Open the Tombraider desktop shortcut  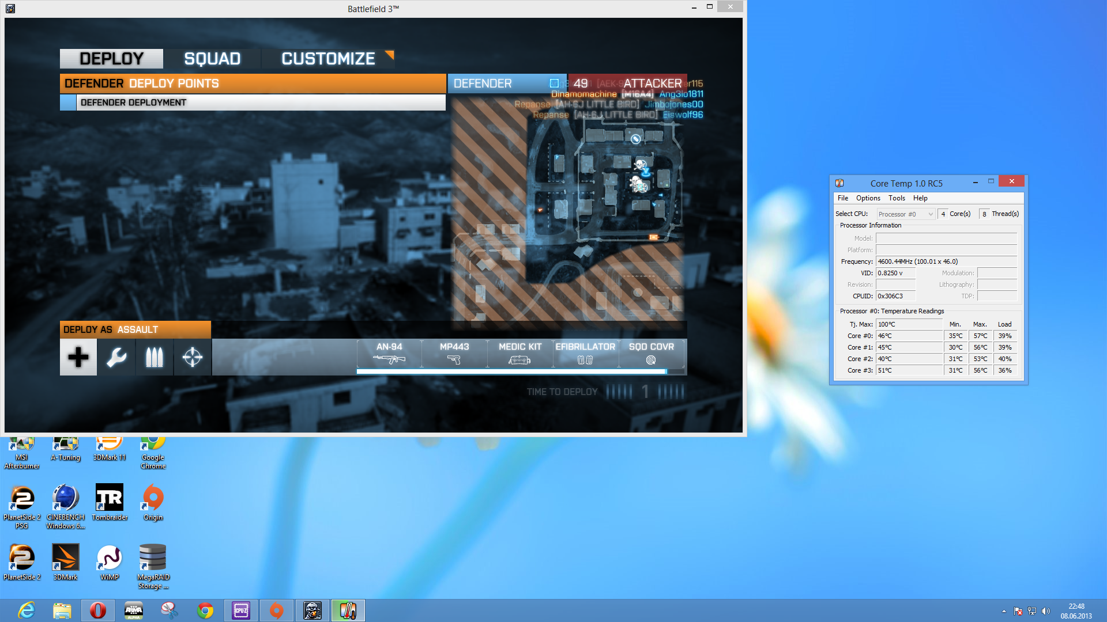click(x=110, y=502)
